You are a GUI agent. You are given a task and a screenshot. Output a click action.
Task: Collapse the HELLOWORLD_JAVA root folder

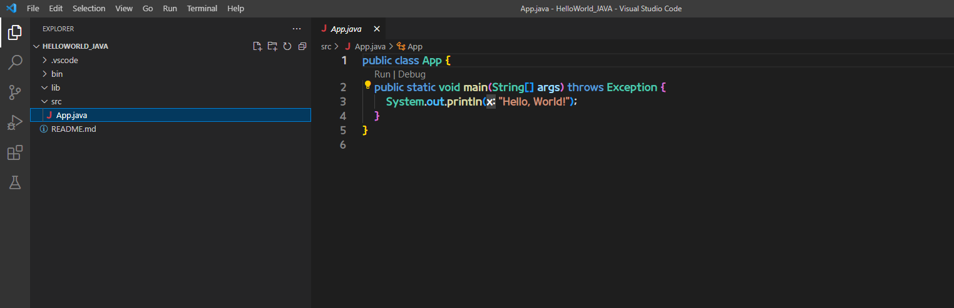(36, 46)
